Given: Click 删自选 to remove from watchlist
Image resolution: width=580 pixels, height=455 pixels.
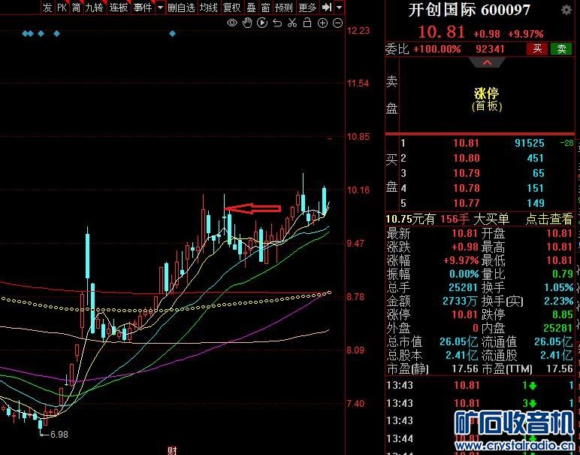Looking at the screenshot, I should coord(181,7).
